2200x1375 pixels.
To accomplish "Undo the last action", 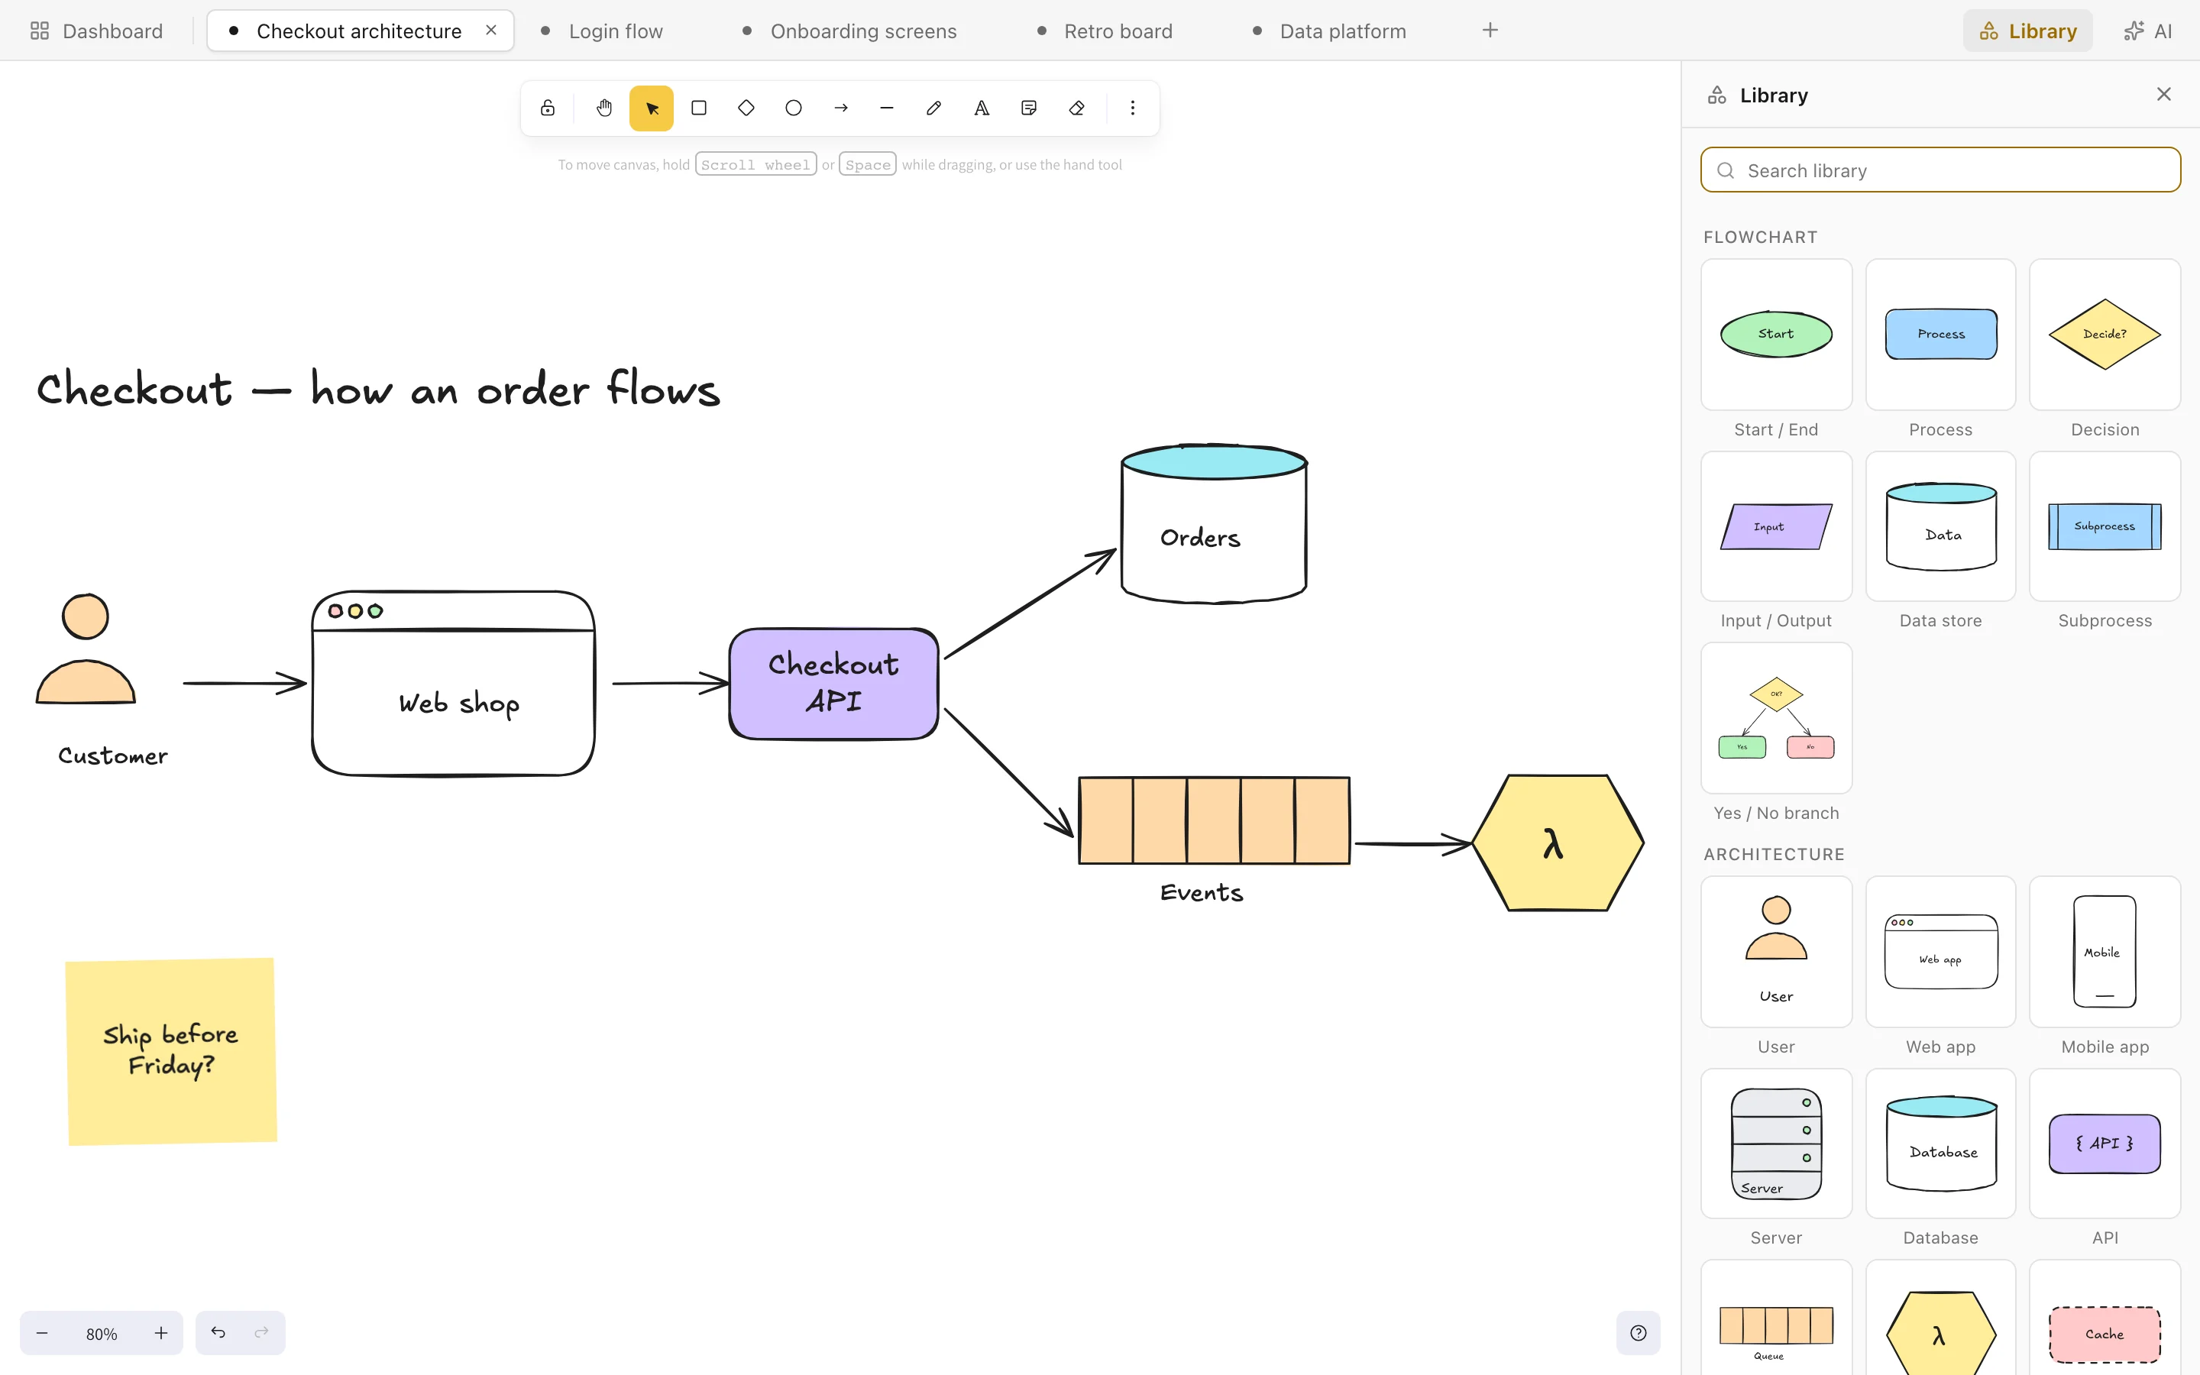I will pyautogui.click(x=218, y=1333).
